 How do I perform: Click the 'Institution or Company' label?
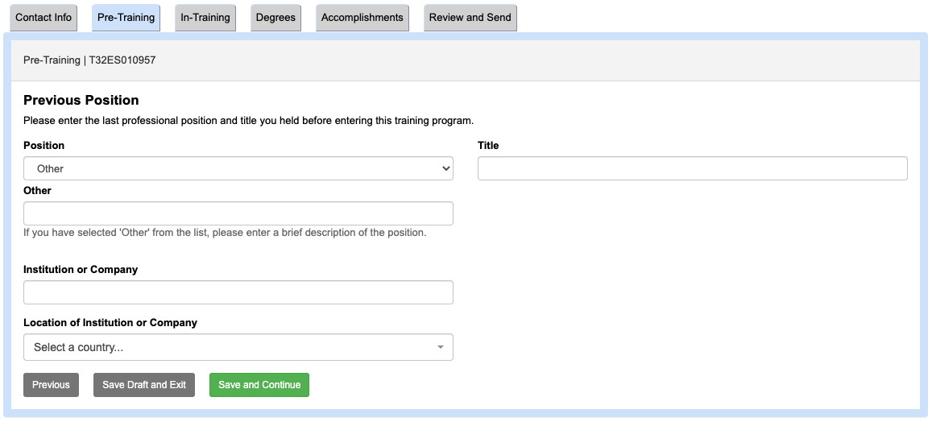[81, 270]
